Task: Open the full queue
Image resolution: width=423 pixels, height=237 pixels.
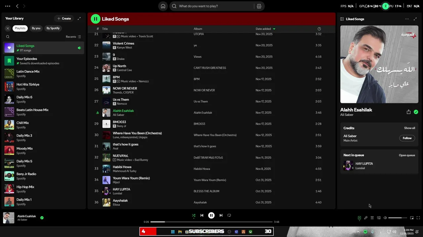Action: (x=407, y=155)
